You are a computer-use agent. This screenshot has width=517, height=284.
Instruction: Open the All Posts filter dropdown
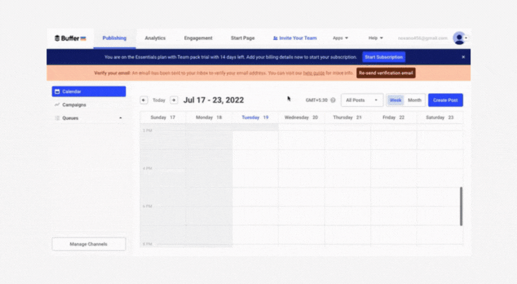coord(362,100)
